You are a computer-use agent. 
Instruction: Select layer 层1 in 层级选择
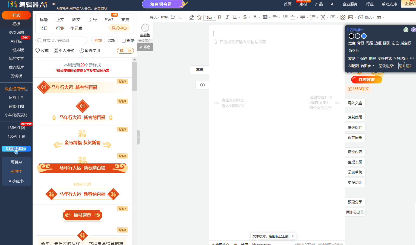click(x=401, y=66)
